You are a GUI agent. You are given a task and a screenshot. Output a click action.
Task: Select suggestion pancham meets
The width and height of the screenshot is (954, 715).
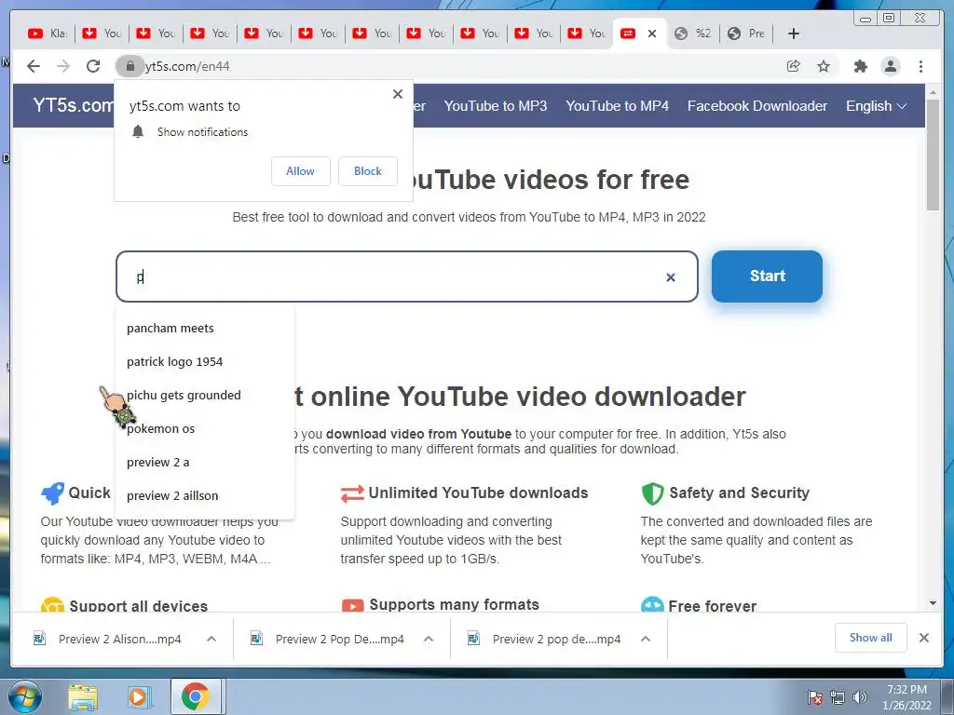[x=204, y=329]
